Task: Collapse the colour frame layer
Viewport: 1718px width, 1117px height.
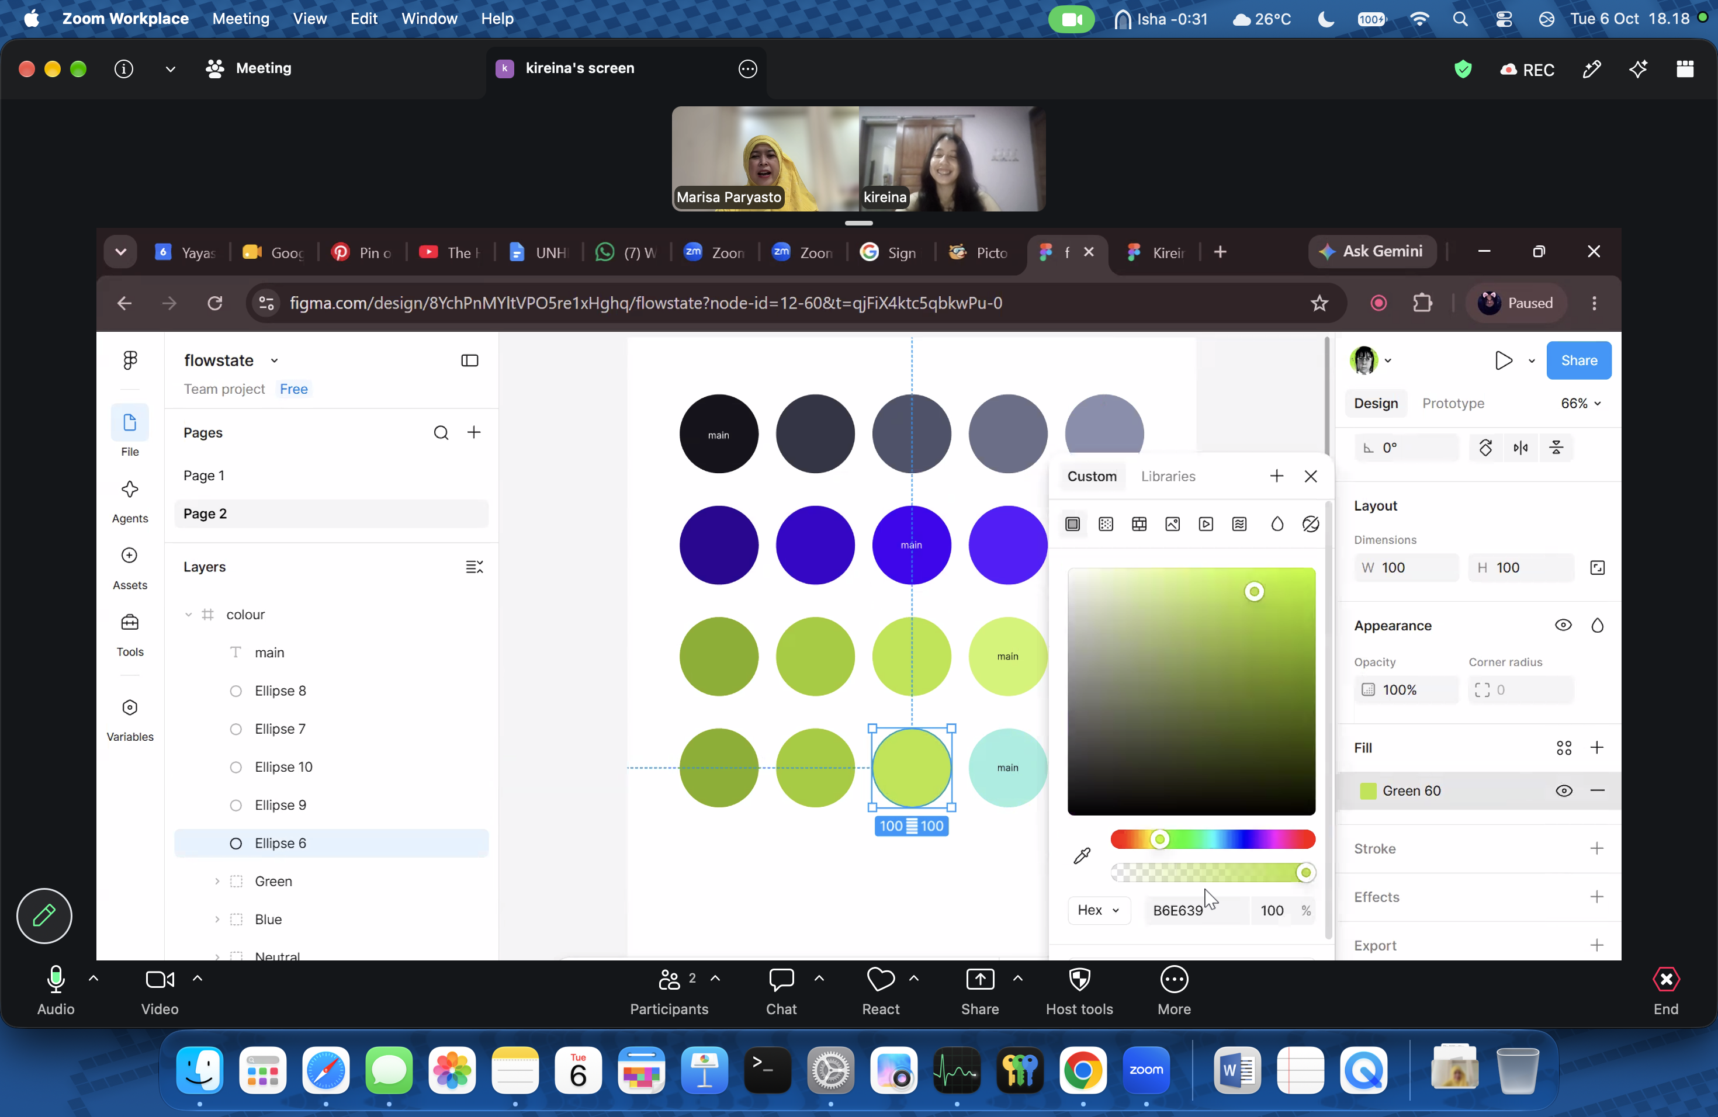Action: (x=188, y=615)
